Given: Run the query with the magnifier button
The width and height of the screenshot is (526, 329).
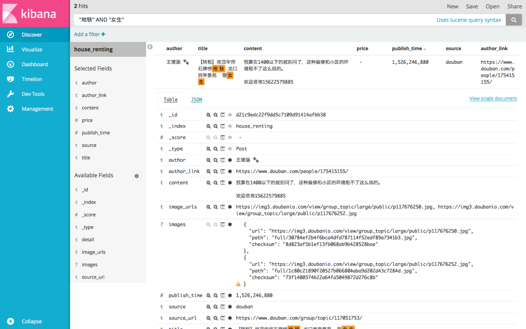Looking at the screenshot, I should (x=514, y=20).
